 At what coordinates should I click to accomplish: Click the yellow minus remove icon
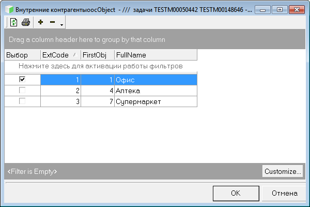pyautogui.click(x=52, y=22)
